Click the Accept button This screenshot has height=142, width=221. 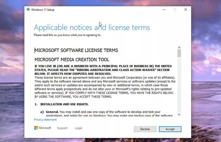[170, 129]
